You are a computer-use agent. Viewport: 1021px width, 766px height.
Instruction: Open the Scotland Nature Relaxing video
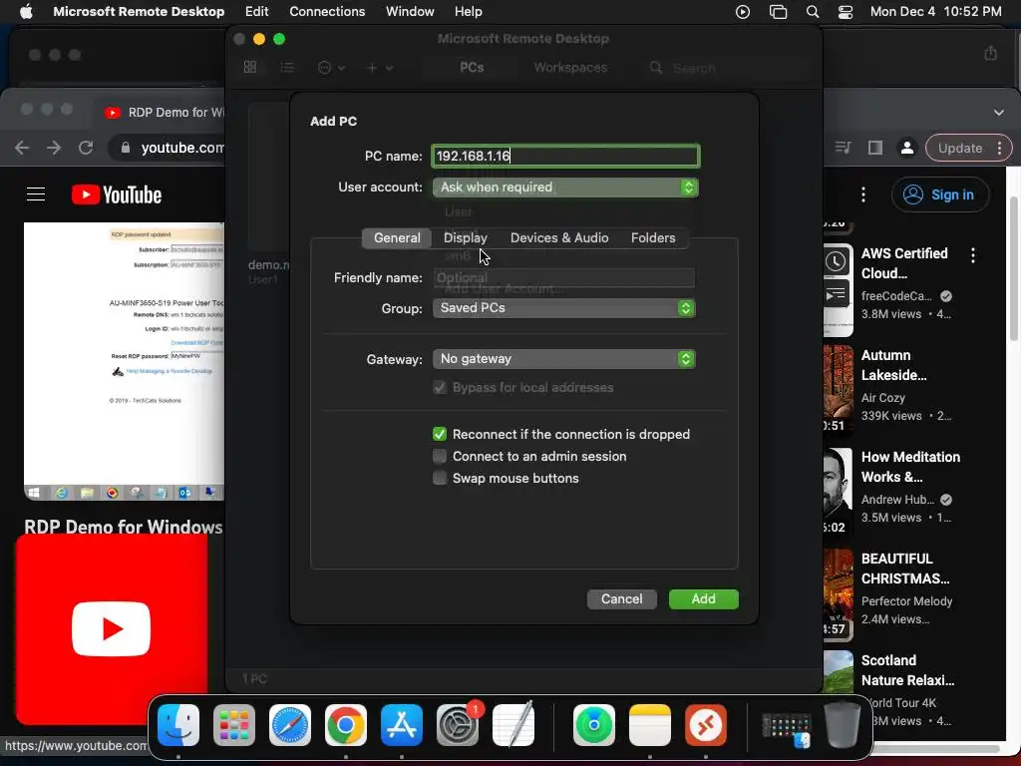(907, 670)
